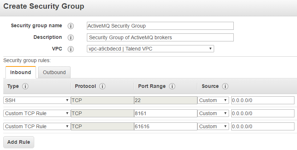
Task: Click info icon next to Port Range
Action: click(x=172, y=86)
